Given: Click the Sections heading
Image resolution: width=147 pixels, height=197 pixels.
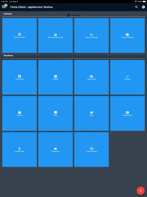Looking at the screenshot, I should 8,55.
